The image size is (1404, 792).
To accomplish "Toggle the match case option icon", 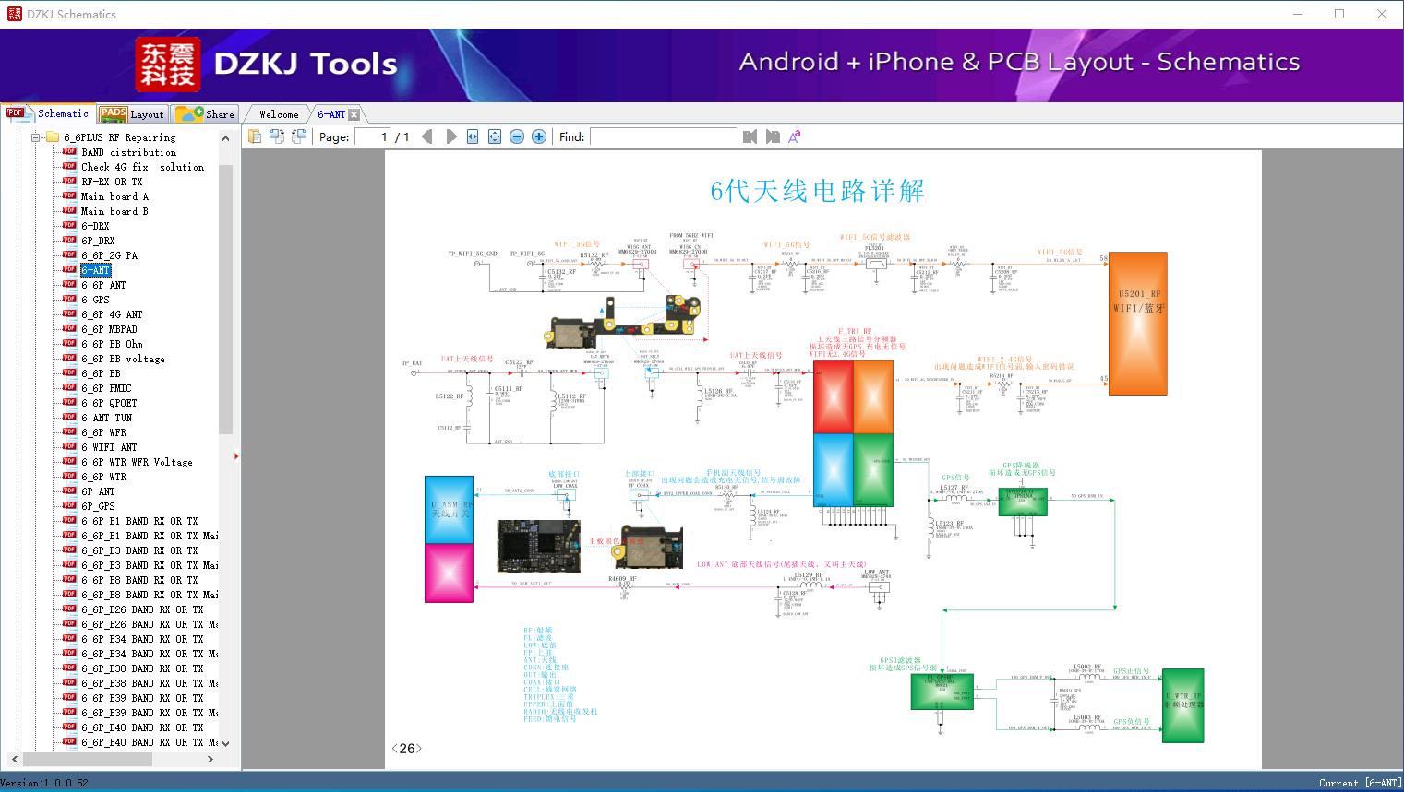I will pos(795,136).
